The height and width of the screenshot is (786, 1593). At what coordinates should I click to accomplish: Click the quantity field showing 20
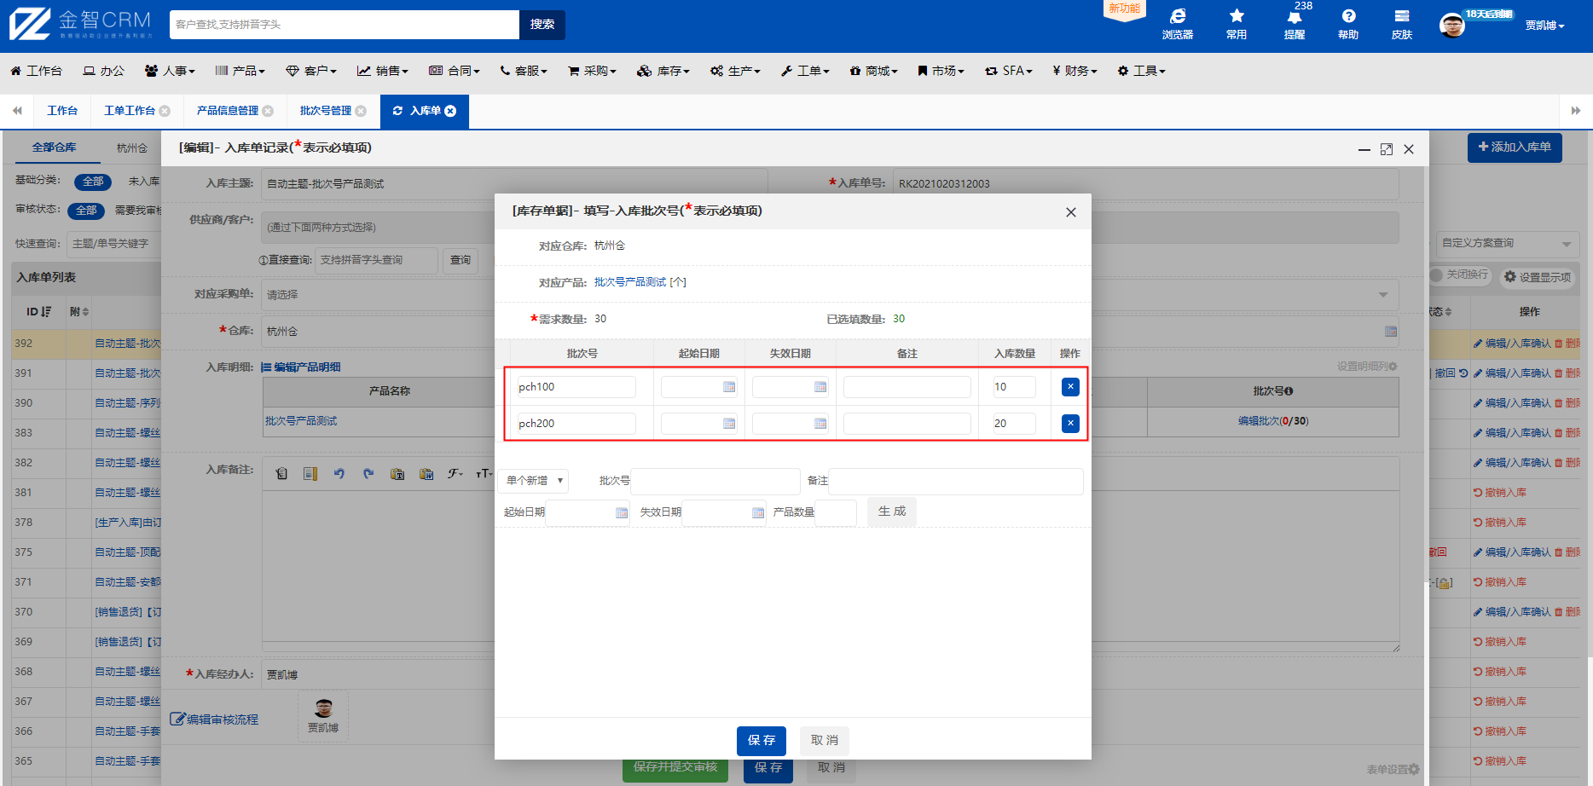tap(1014, 424)
